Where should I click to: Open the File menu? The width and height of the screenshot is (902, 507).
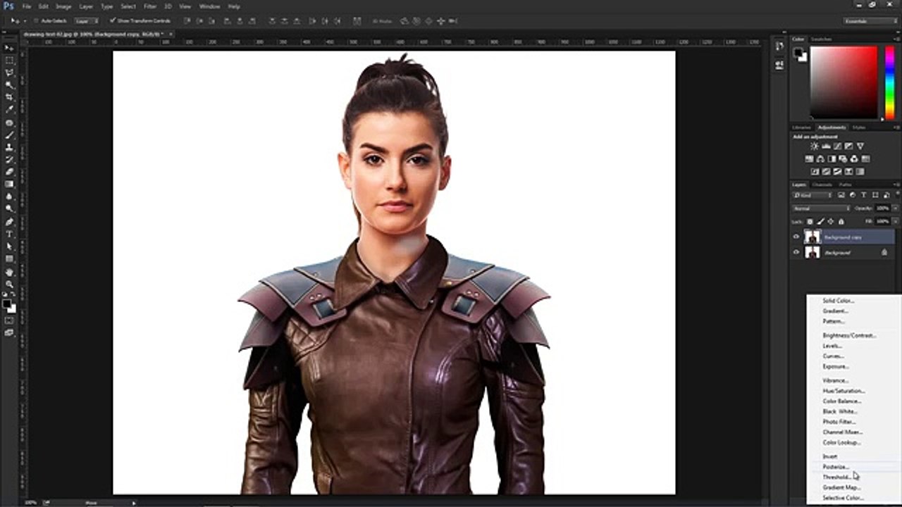[x=27, y=6]
